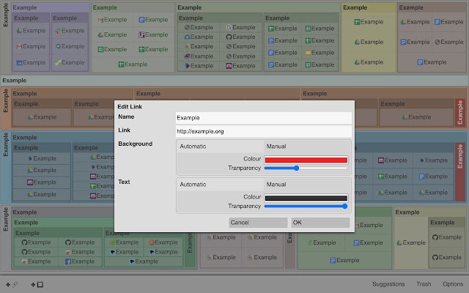
Task: Open the Gmail-icon Example in purple group
Action: tap(31, 46)
